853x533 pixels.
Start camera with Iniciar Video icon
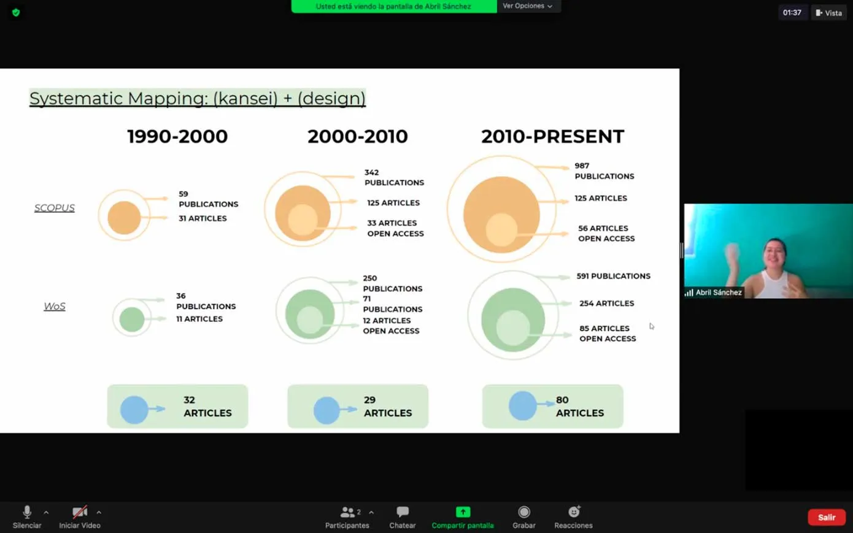(x=79, y=513)
